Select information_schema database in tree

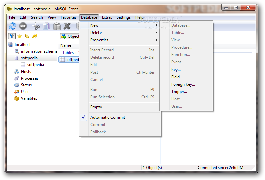39,51
